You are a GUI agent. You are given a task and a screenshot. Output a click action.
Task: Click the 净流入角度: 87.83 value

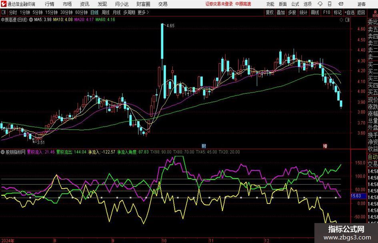132,152
